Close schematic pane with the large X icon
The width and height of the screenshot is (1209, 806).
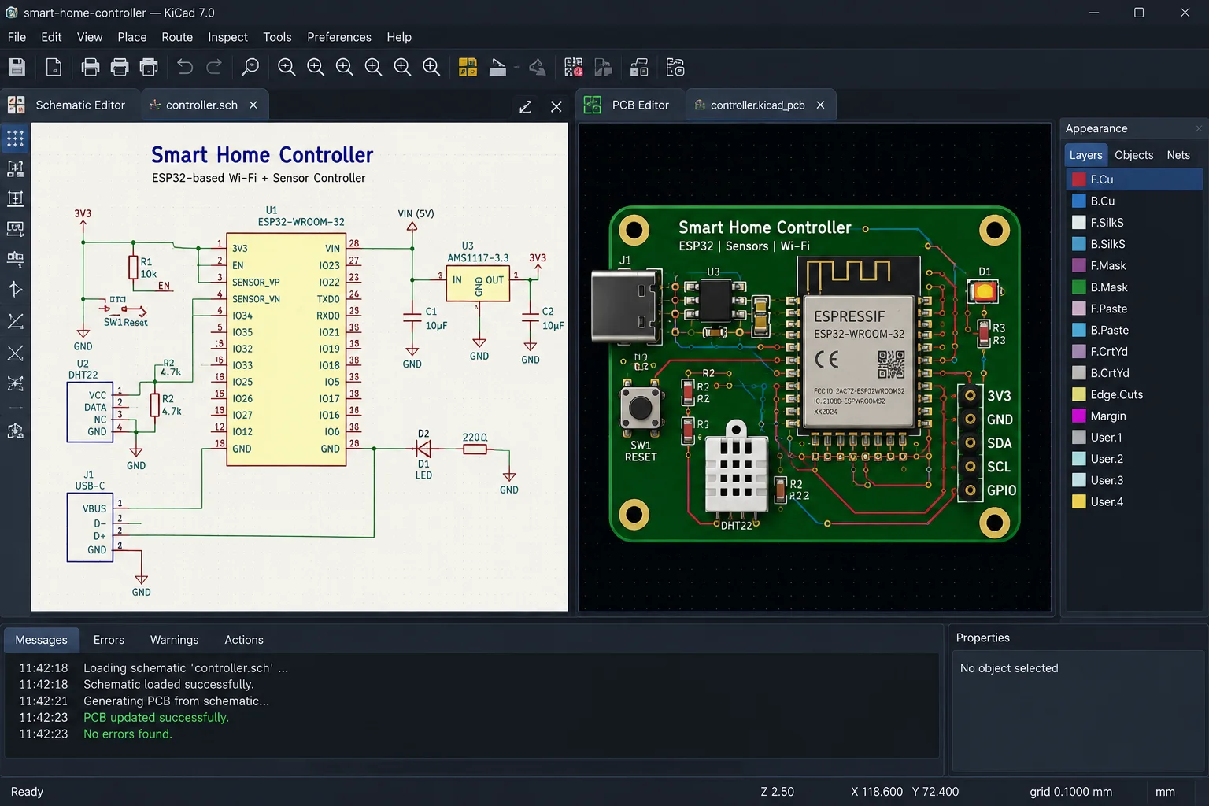pyautogui.click(x=556, y=106)
